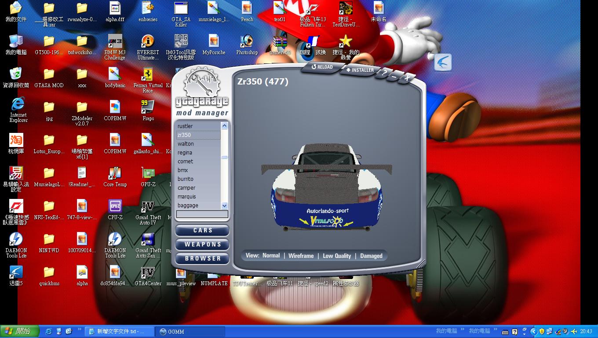This screenshot has height=338, width=598.
Task: Select rustler in the vehicle list
Action: pyautogui.click(x=198, y=126)
